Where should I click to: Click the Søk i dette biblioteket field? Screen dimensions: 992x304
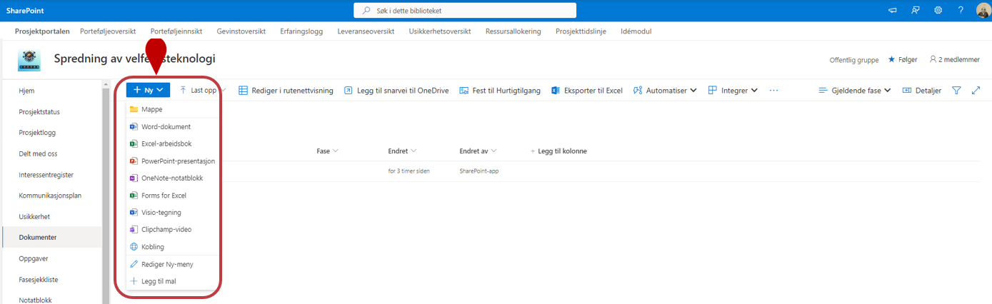point(465,11)
